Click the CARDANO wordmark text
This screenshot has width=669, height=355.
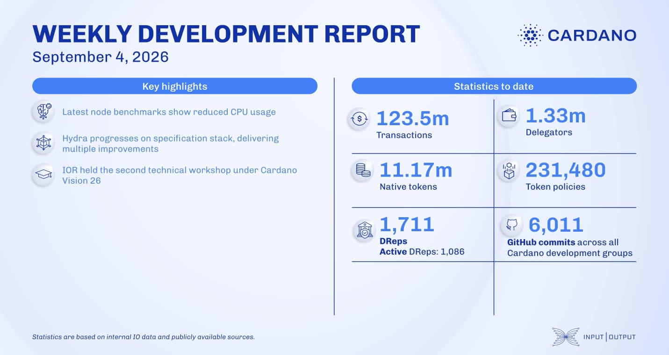(592, 35)
